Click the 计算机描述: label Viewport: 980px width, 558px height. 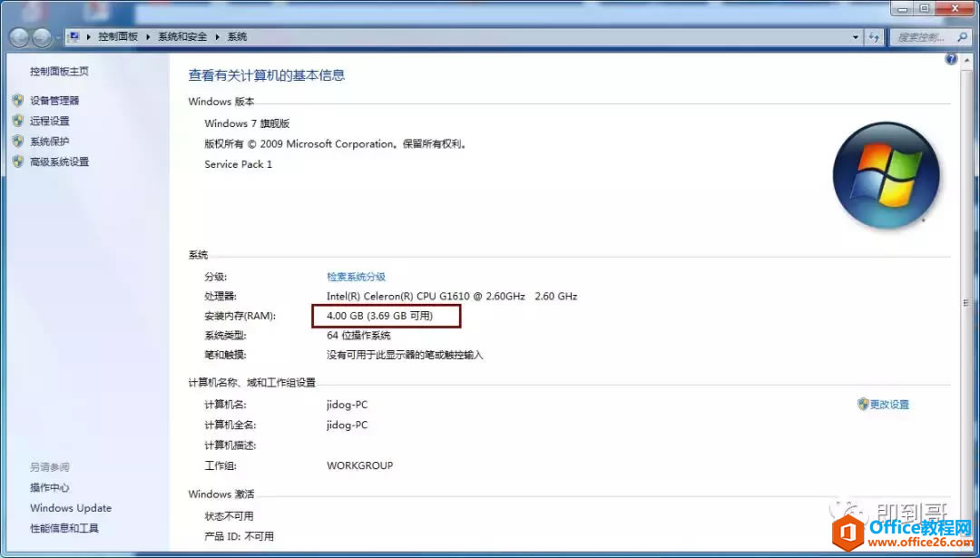[230, 445]
